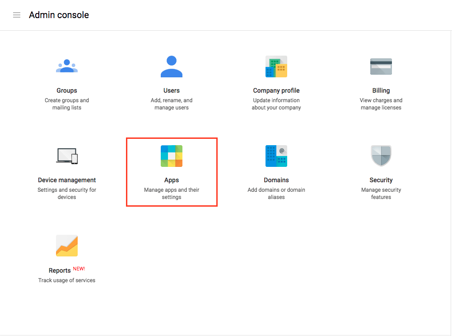Select the Domains building icon

pos(276,156)
